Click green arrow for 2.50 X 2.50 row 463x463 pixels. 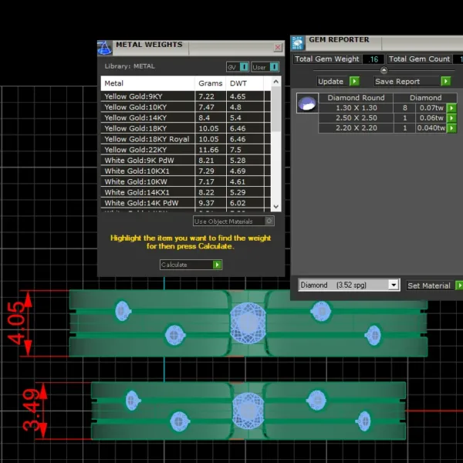pyautogui.click(x=451, y=118)
